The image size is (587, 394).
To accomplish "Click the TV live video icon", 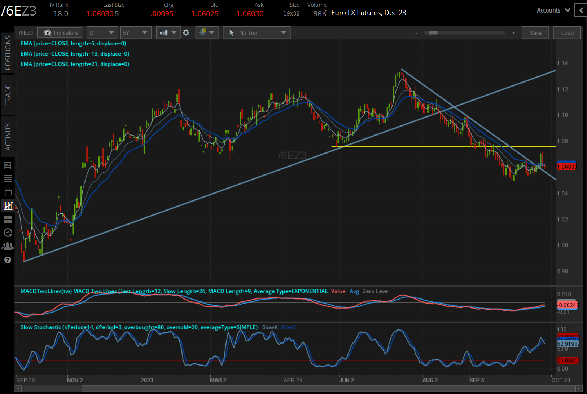I will pos(8,192).
